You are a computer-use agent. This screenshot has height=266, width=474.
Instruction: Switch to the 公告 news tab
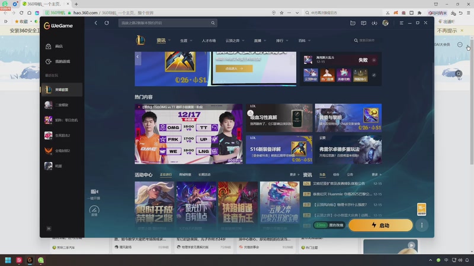[x=350, y=174]
